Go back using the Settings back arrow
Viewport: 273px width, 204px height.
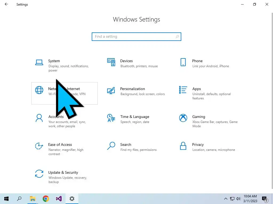pos(6,4)
